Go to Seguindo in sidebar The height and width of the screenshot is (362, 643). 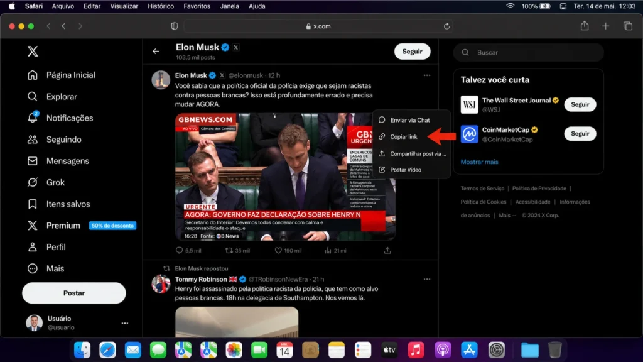pos(55,140)
